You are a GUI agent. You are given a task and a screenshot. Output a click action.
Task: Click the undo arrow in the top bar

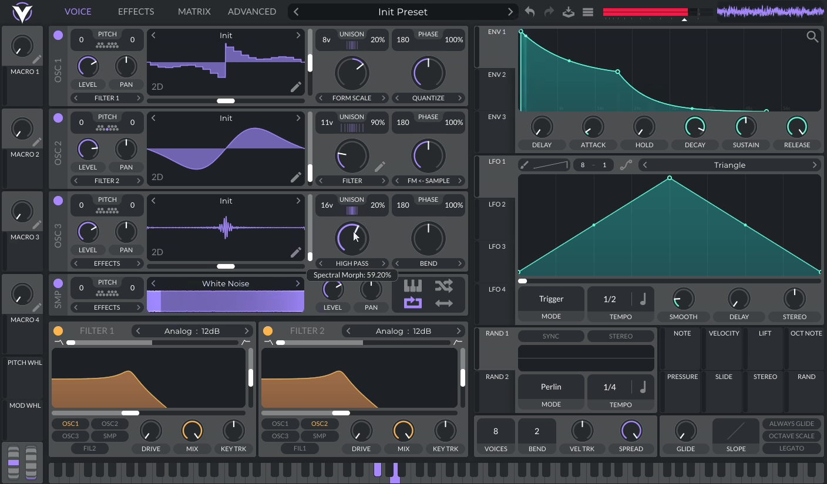(530, 12)
